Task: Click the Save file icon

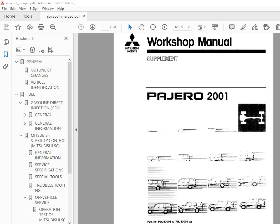Action: tap(7, 27)
